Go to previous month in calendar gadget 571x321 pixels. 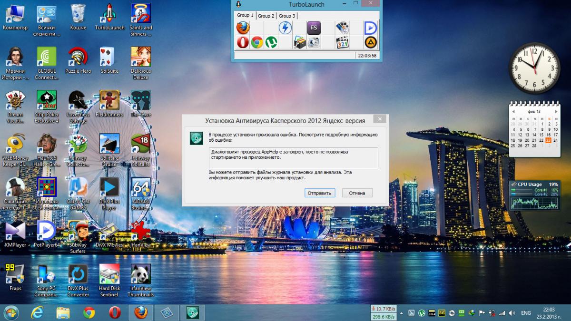point(513,111)
